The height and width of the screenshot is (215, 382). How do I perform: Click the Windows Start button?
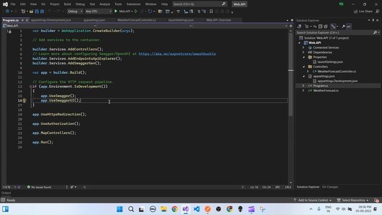(119, 209)
